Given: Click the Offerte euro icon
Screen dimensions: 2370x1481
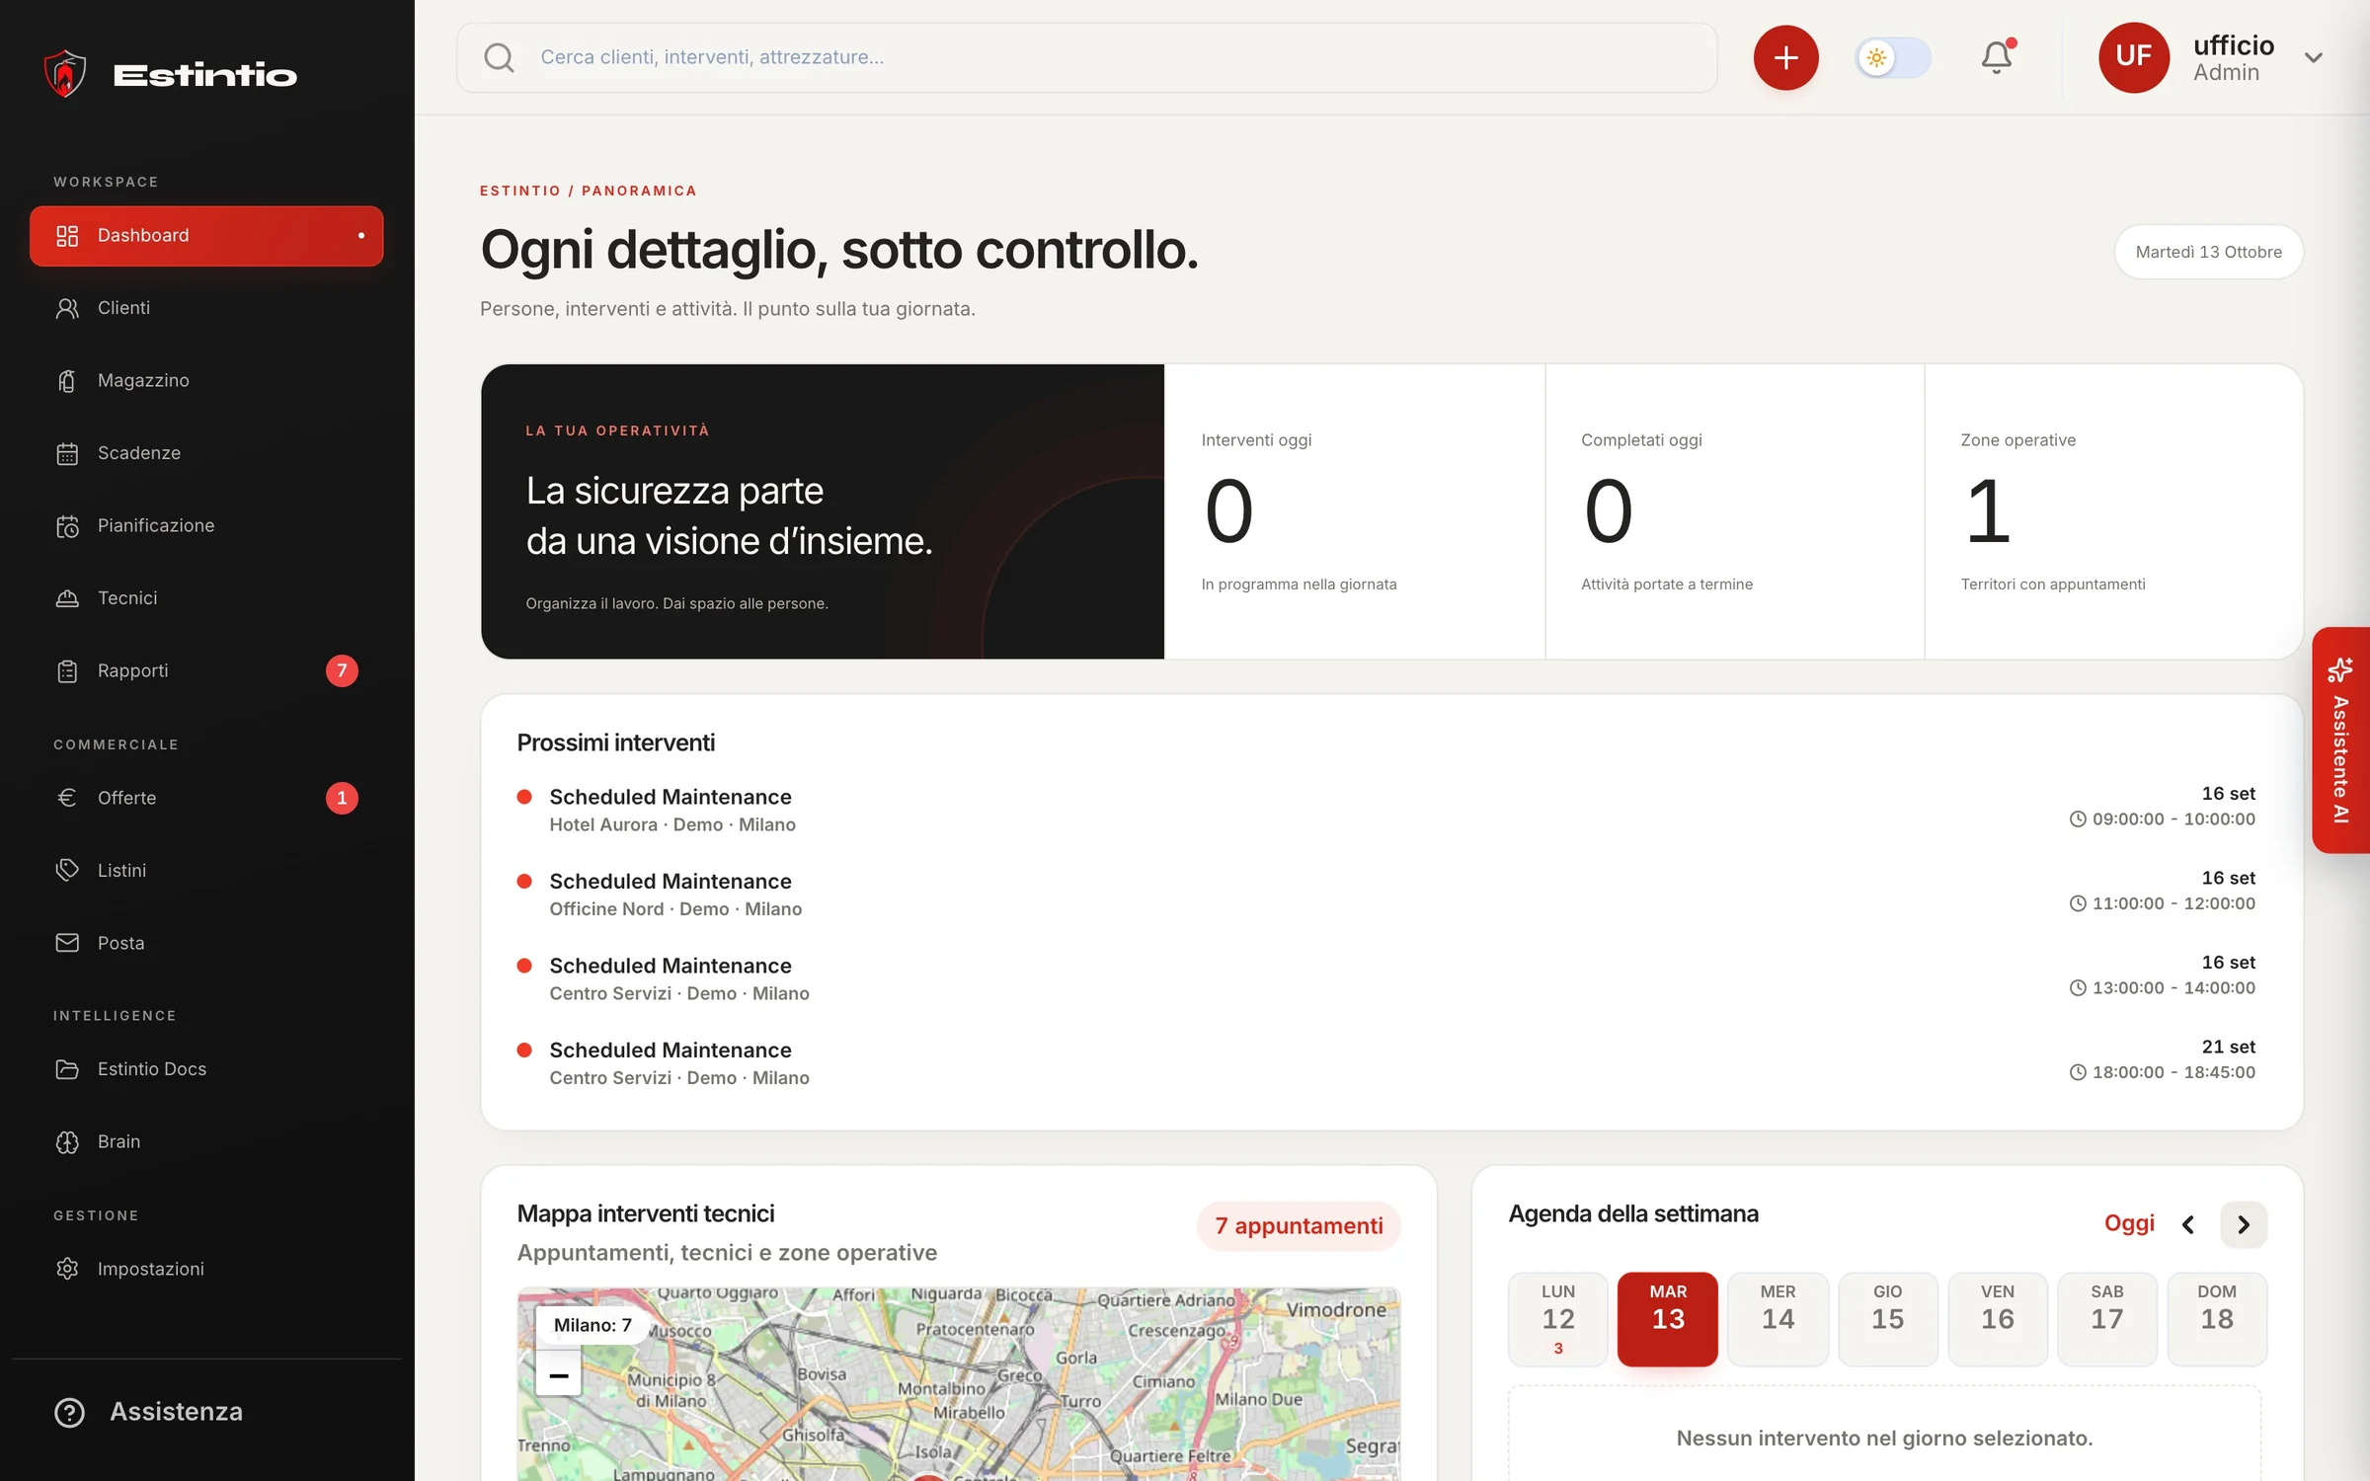Looking at the screenshot, I should [67, 798].
